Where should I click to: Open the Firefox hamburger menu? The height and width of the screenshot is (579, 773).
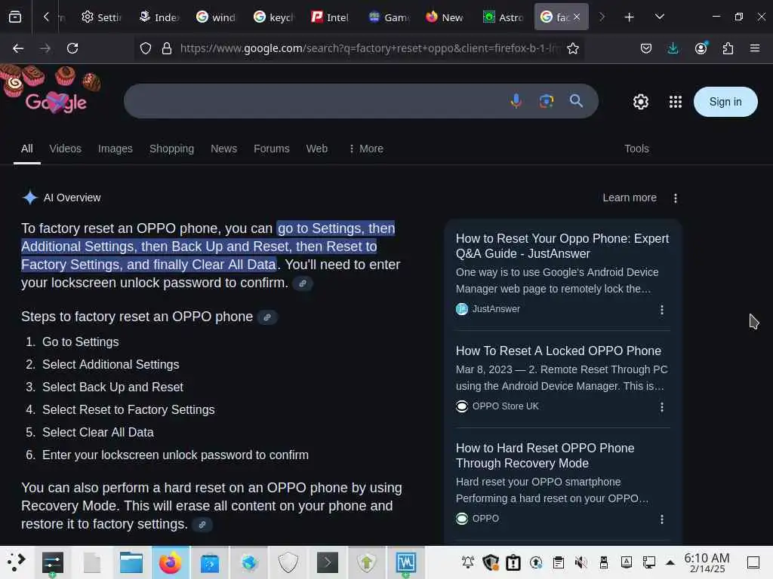[754, 48]
